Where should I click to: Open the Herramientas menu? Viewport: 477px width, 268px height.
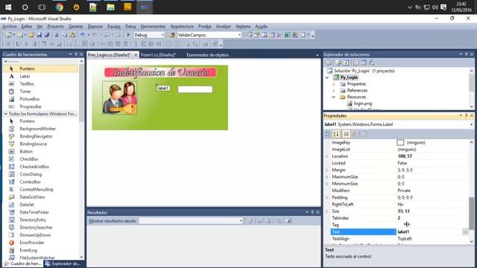coord(153,27)
